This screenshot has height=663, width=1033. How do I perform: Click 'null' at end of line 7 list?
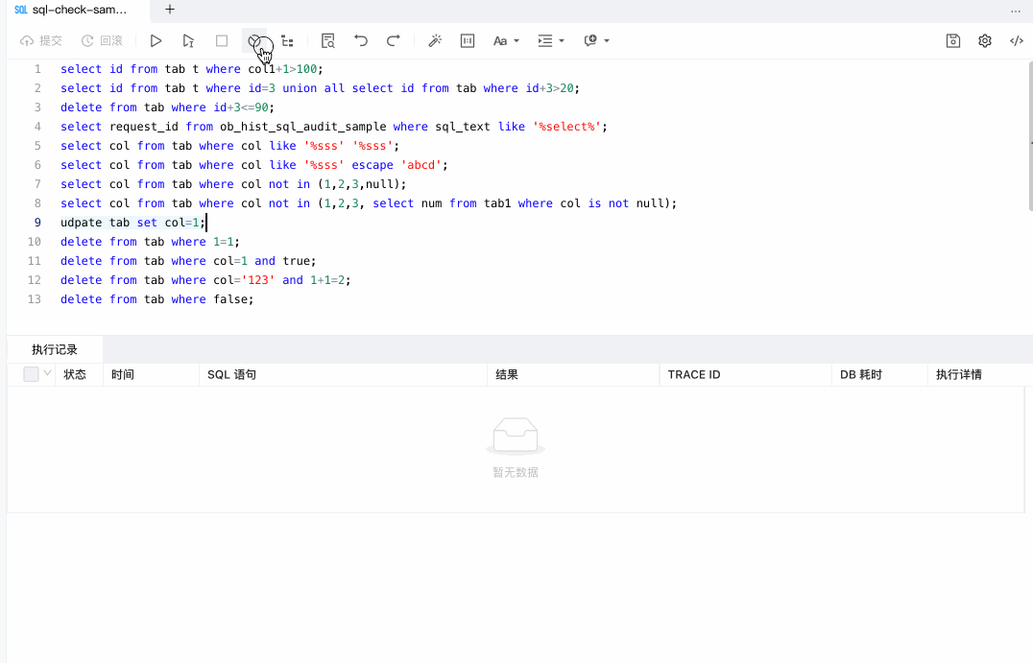coord(379,184)
